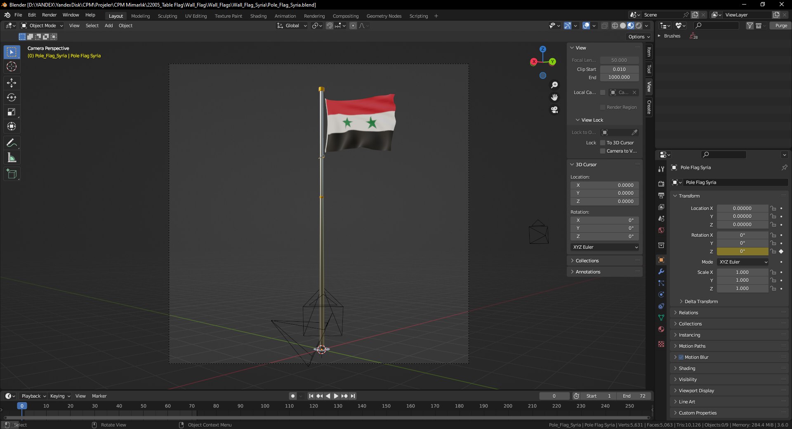Toggle viewport overlays display
The width and height of the screenshot is (792, 429).
pyautogui.click(x=586, y=26)
